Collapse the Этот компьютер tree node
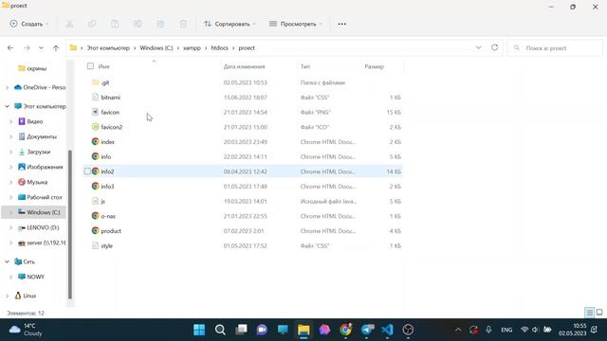Screen dimensions: 607x341 click(x=7, y=106)
